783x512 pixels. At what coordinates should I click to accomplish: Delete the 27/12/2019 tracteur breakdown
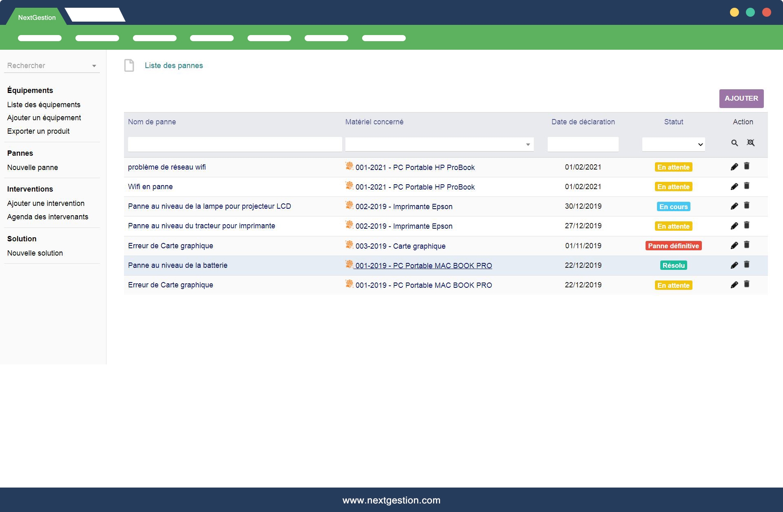tap(747, 225)
